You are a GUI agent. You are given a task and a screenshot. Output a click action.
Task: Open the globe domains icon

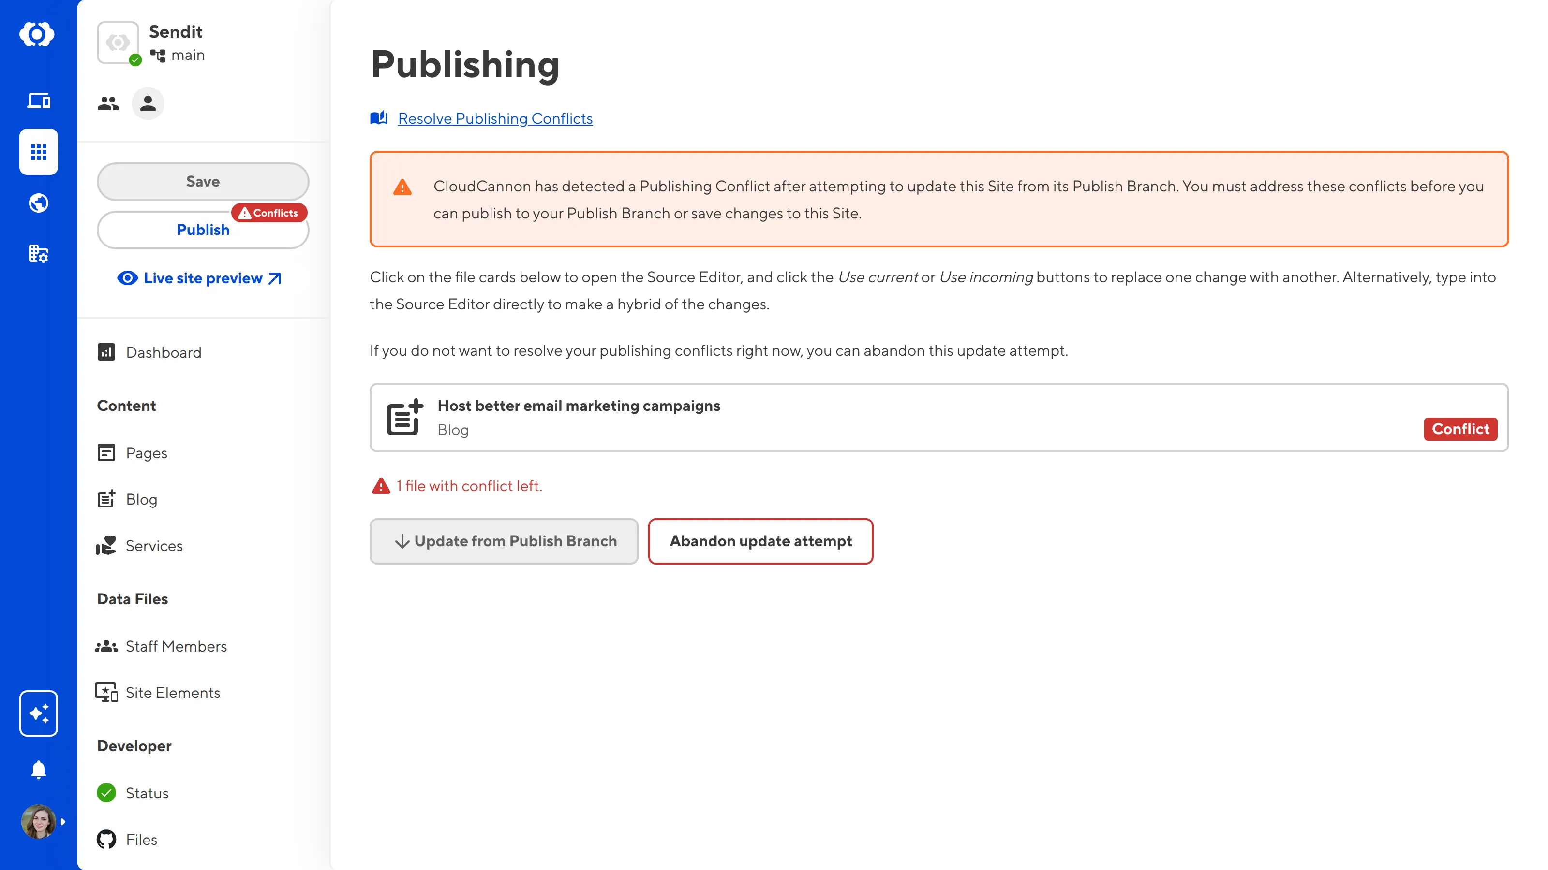39,203
